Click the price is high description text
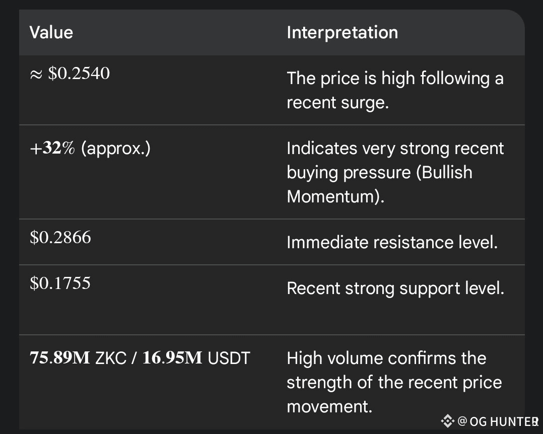This screenshot has width=543, height=434. 395,90
